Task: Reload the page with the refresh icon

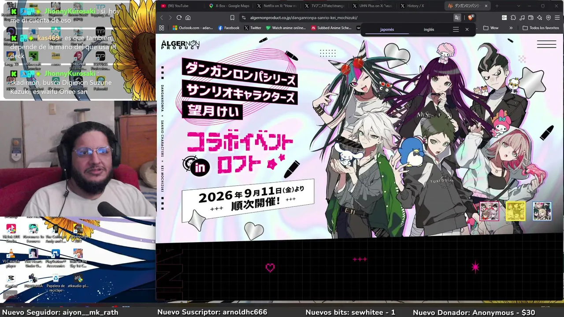Action: tap(179, 18)
